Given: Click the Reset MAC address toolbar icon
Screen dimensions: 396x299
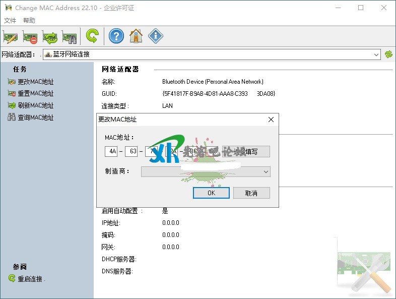Looking at the screenshot, I should pos(30,36).
